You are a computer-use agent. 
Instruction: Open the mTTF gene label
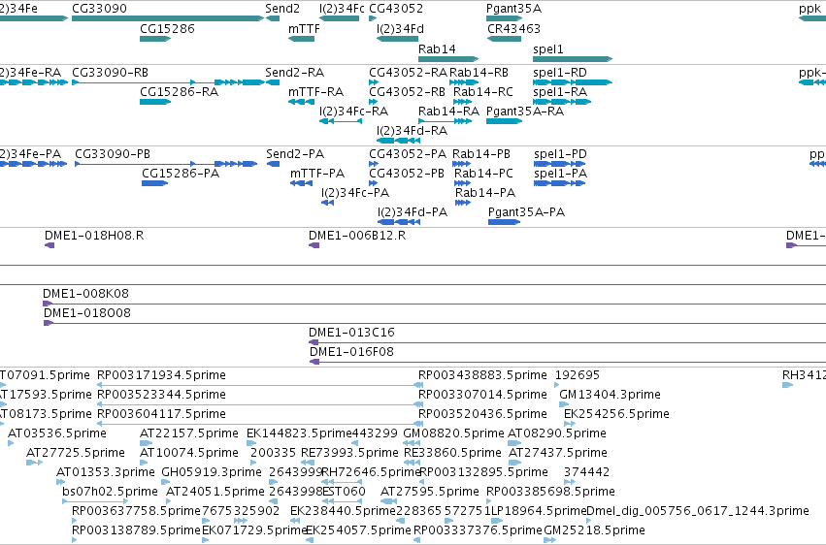tap(304, 29)
